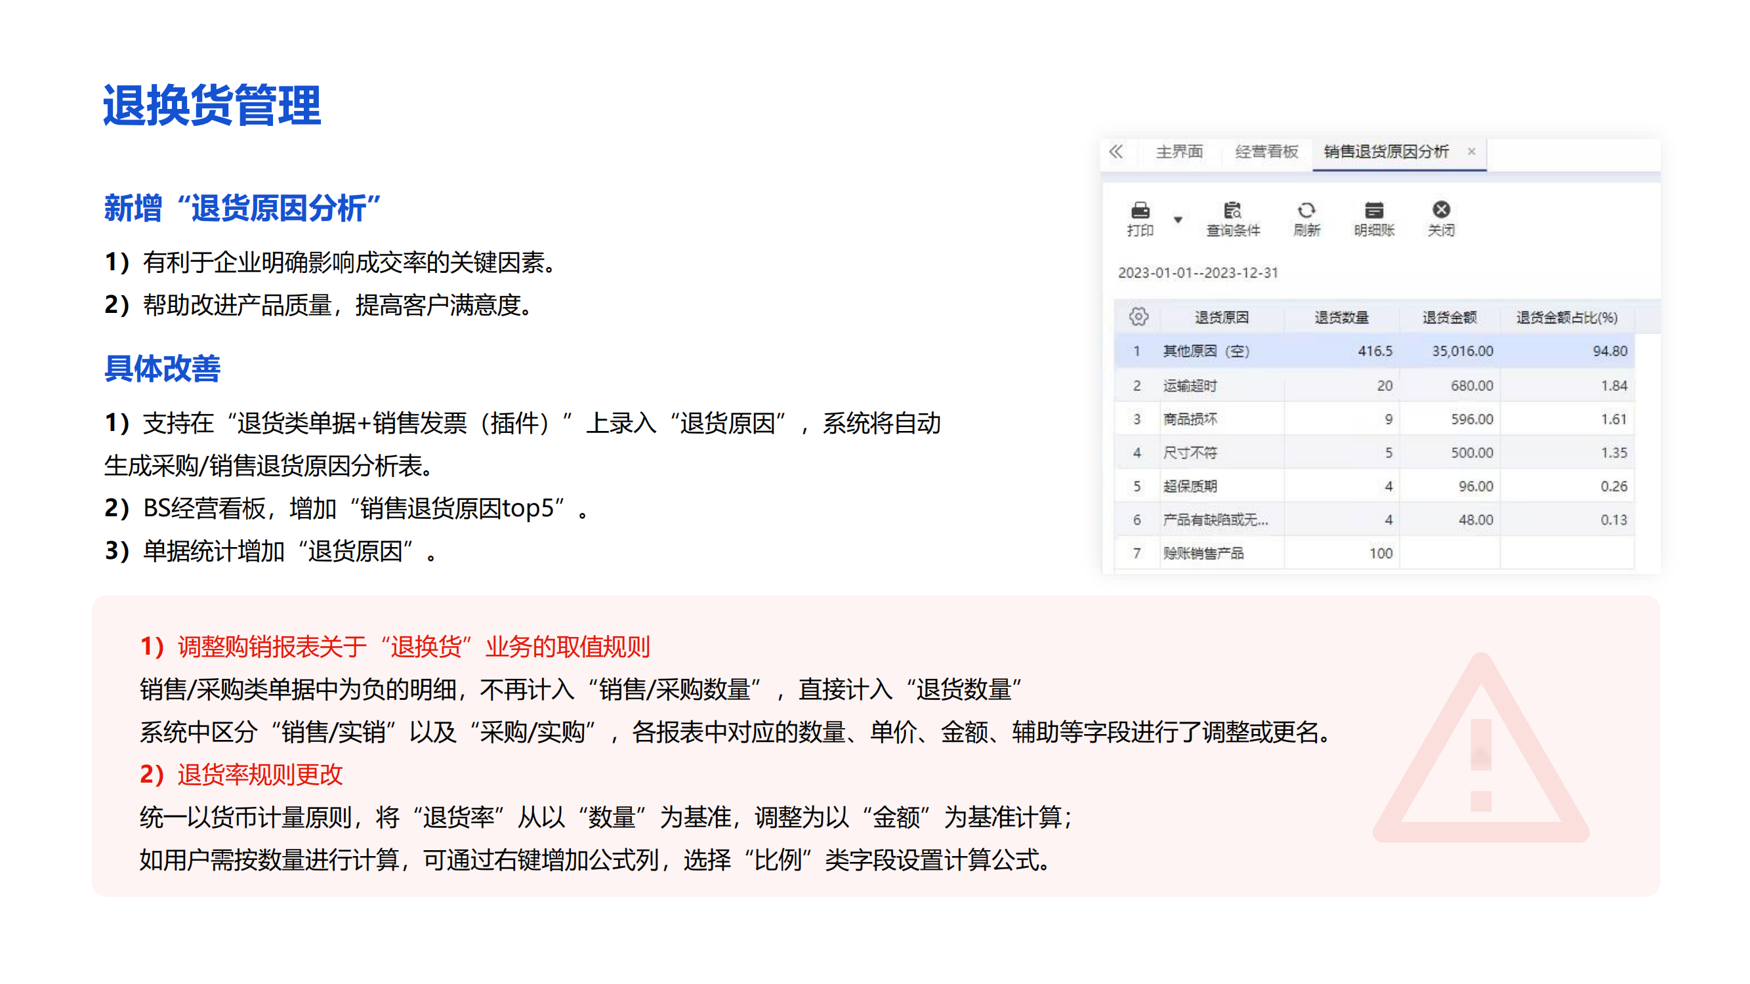
Task: Select the 销售退货原因分析 tab
Action: (1386, 152)
